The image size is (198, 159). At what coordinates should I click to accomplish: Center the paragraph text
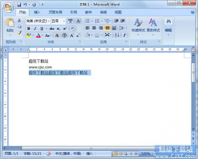coord(94,28)
